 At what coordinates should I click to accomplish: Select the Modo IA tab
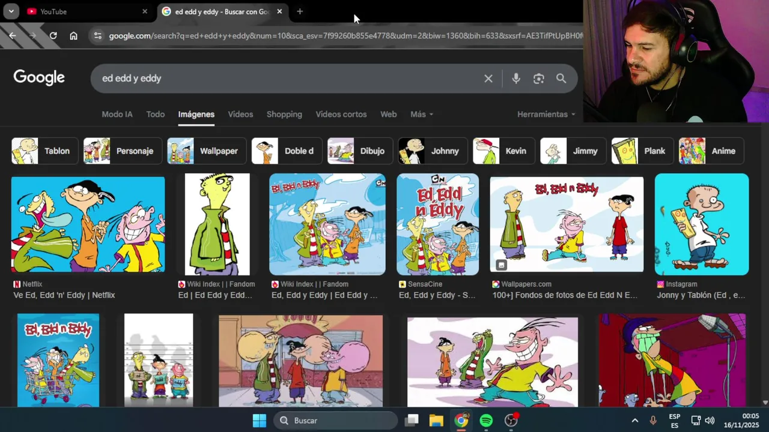point(117,114)
